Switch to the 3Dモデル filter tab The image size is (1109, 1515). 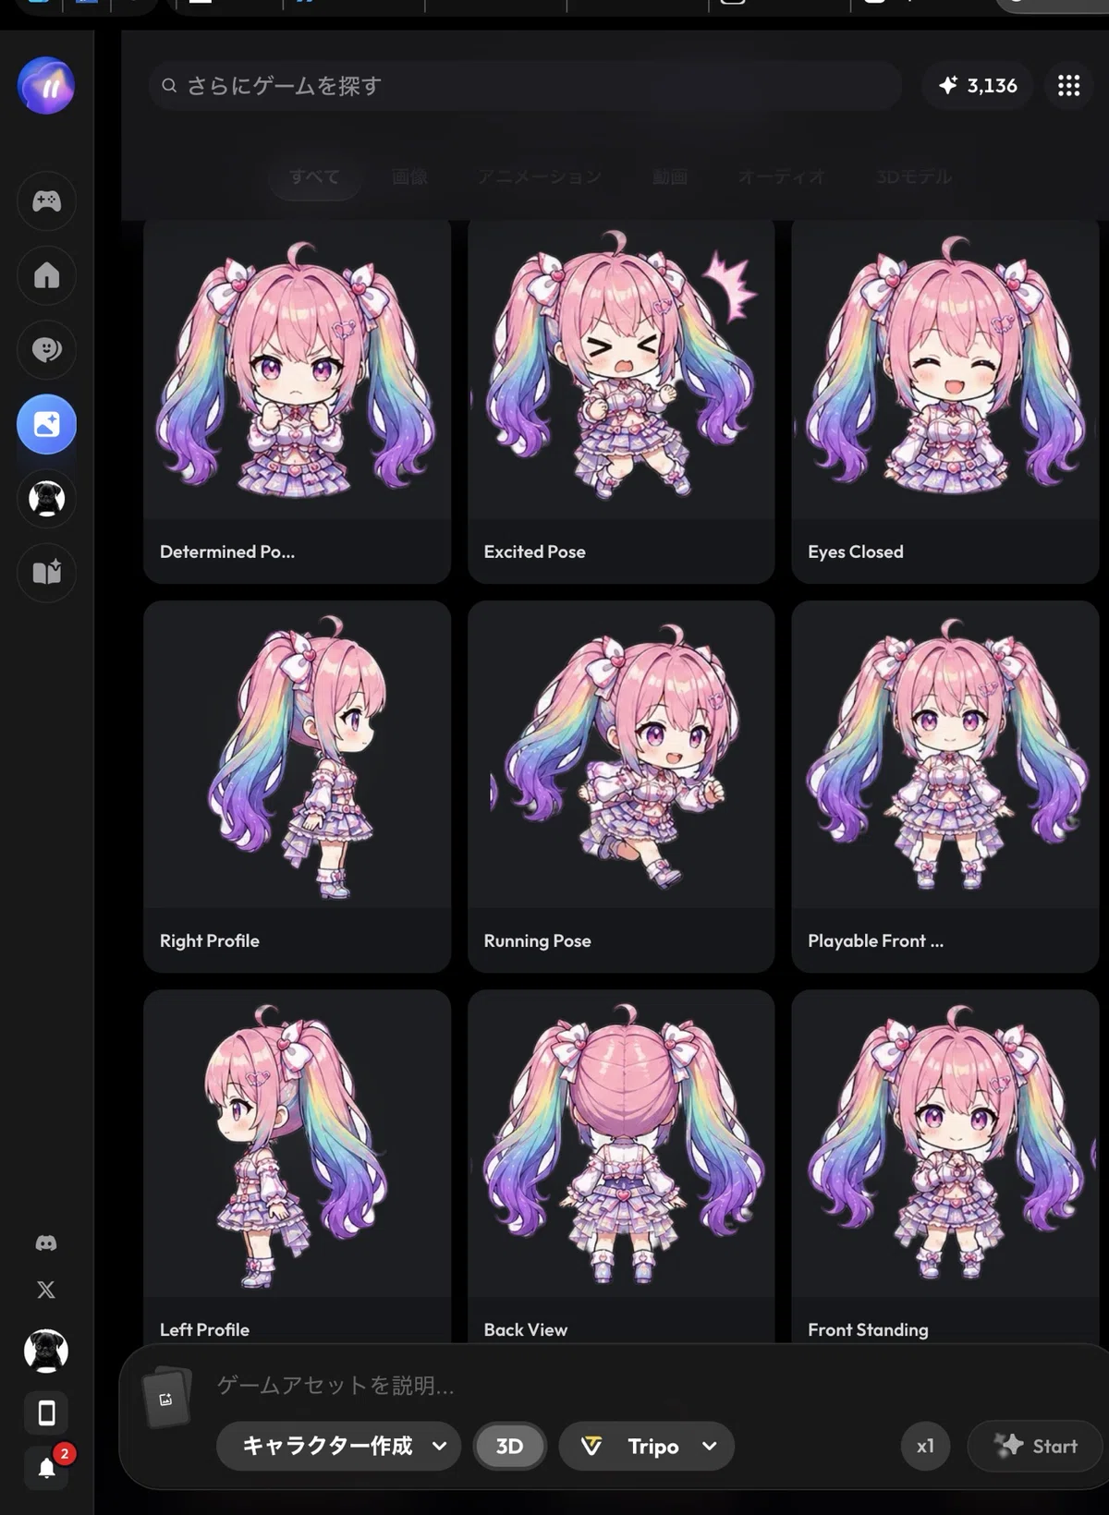point(913,176)
